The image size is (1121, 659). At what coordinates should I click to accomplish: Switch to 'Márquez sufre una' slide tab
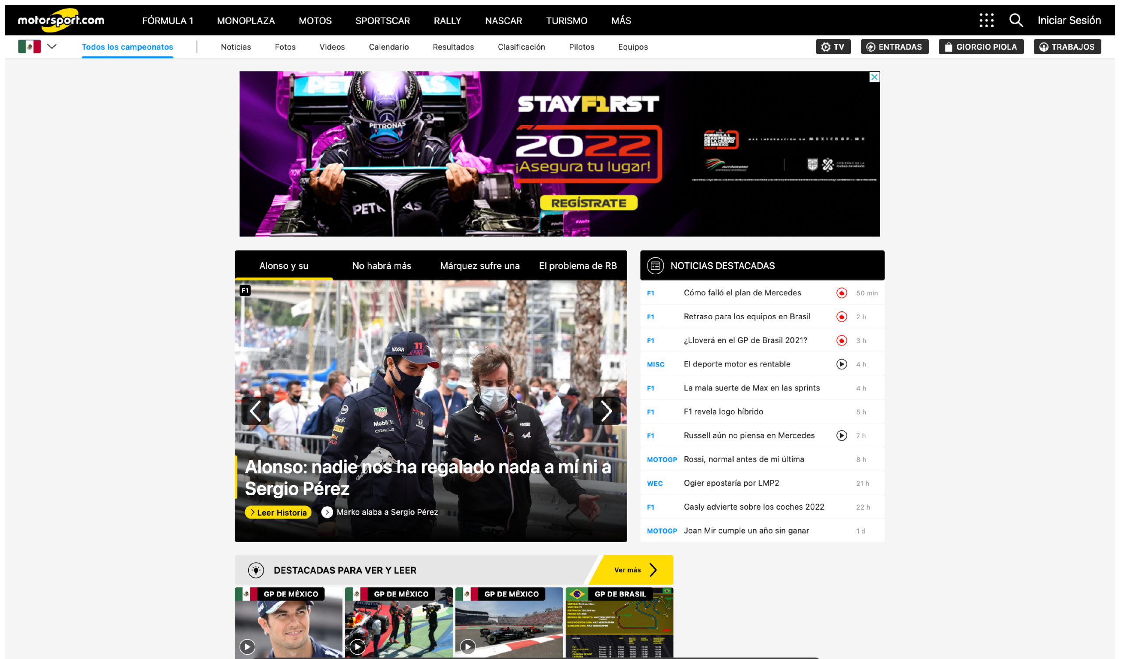click(479, 266)
